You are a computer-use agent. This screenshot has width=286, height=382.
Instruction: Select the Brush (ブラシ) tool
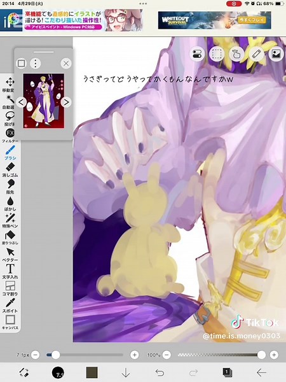click(x=10, y=153)
